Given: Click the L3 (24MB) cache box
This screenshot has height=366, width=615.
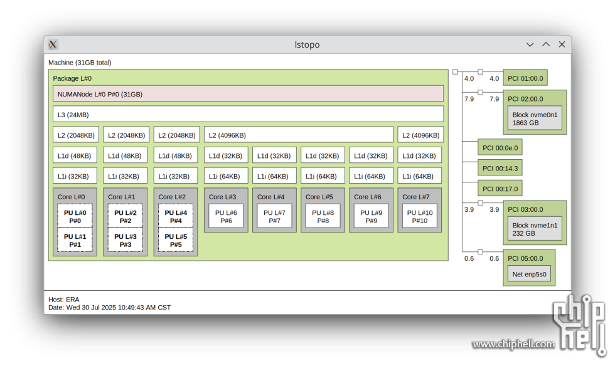Looking at the screenshot, I should pos(249,115).
